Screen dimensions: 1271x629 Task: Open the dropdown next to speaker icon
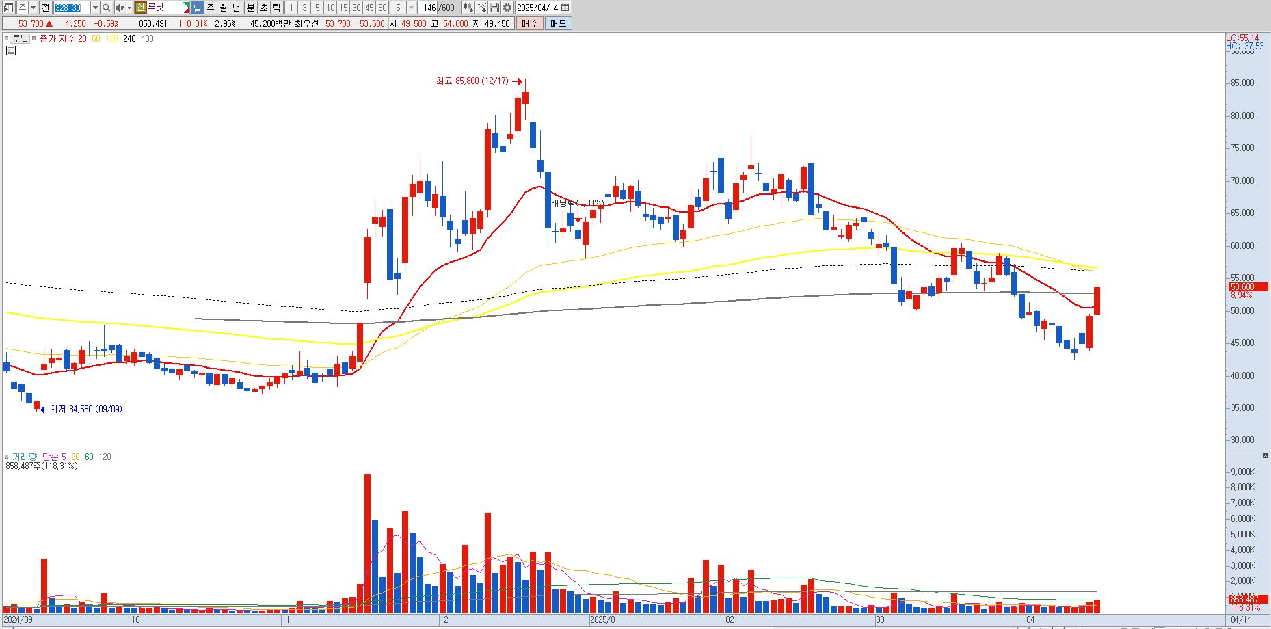(129, 8)
